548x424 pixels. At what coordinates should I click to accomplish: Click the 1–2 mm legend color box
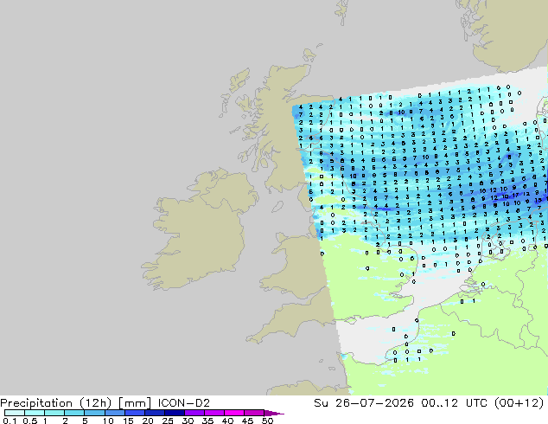54,413
